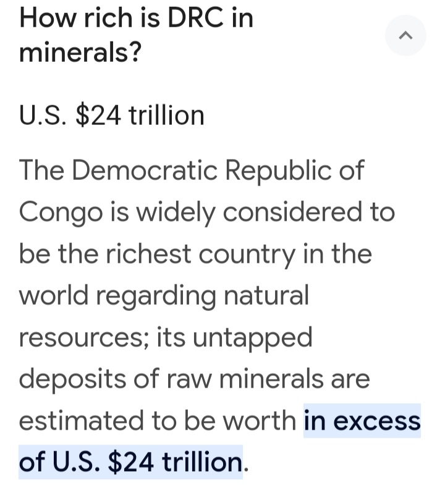
Task: Collapse the answer with the chevron icon
Action: point(405,35)
